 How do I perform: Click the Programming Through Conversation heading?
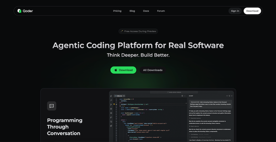pyautogui.click(x=65, y=127)
